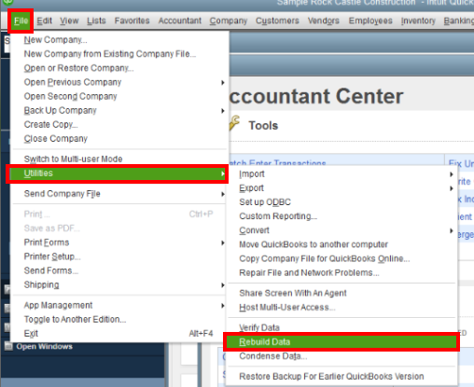
Task: Expand App Management submenu
Action: [x=118, y=305]
